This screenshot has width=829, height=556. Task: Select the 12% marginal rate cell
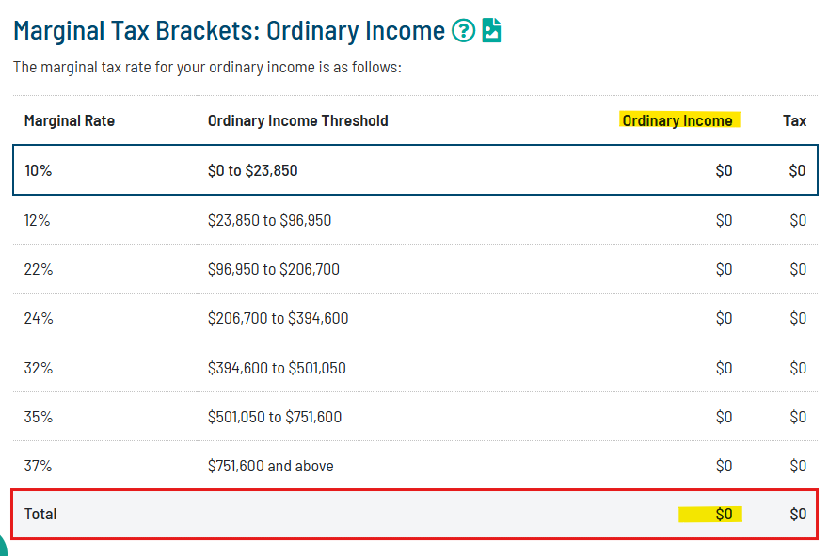click(x=38, y=220)
